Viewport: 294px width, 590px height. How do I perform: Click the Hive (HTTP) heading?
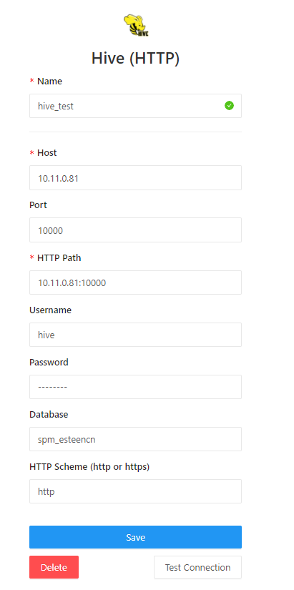click(135, 59)
